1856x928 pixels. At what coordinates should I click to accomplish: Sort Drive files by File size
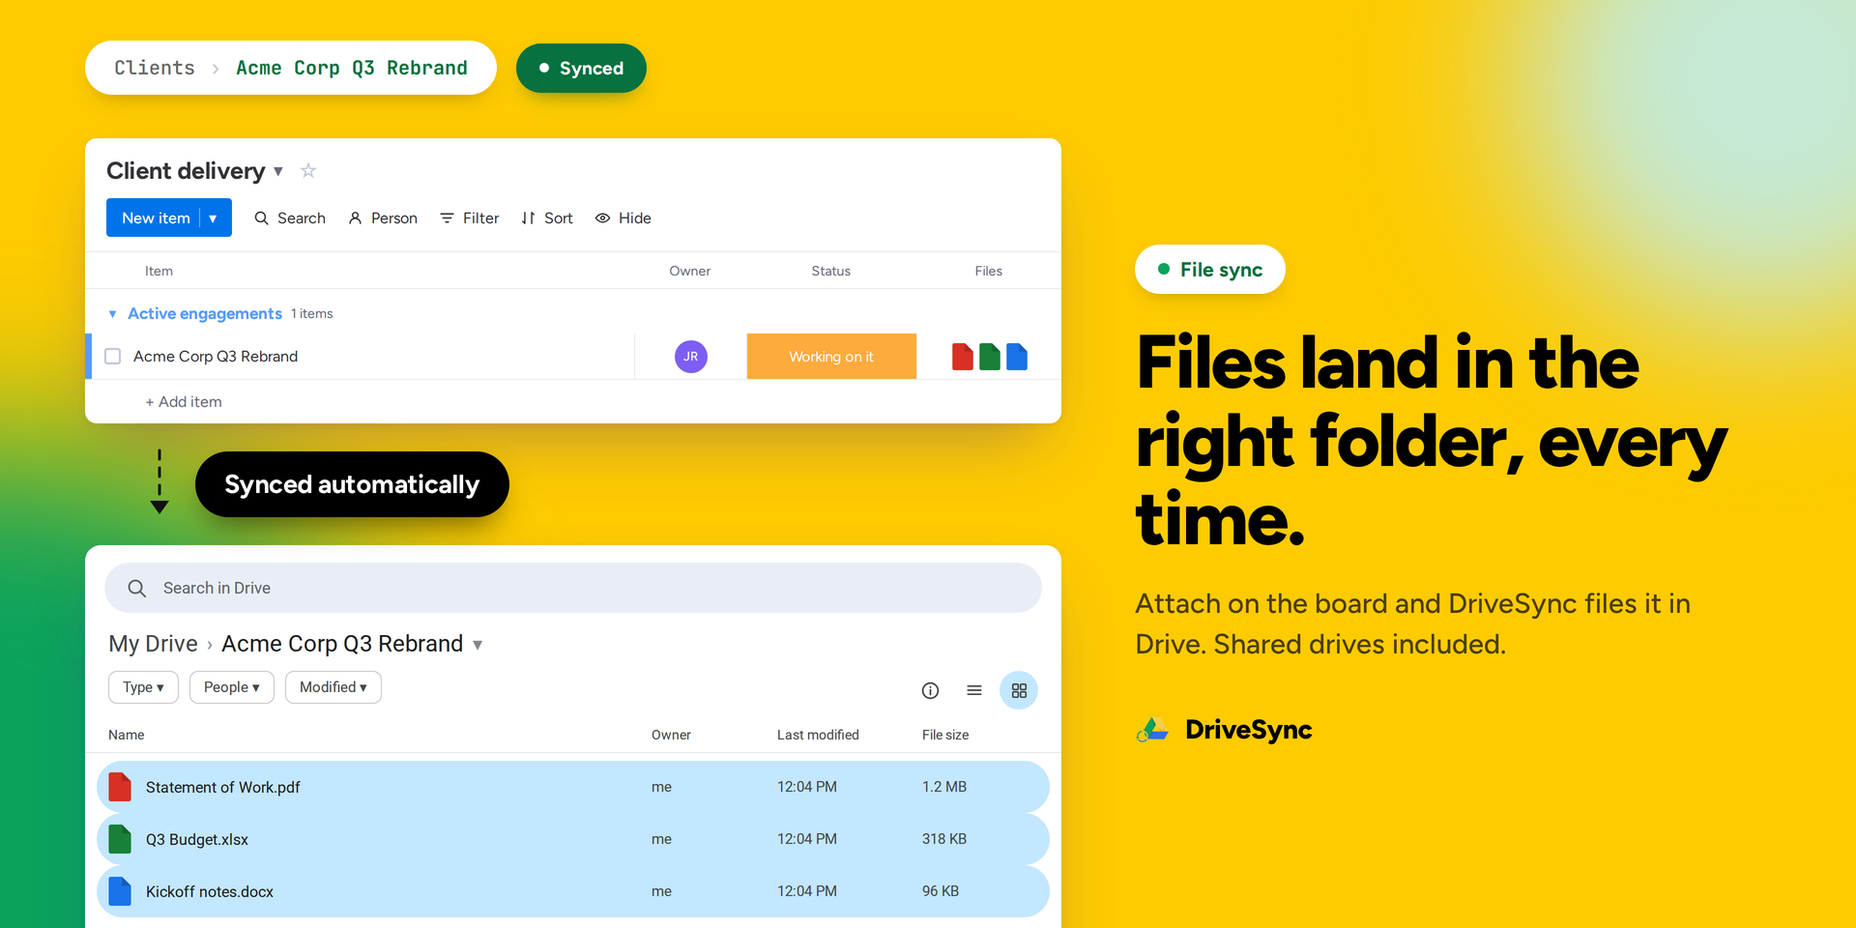pyautogui.click(x=945, y=735)
